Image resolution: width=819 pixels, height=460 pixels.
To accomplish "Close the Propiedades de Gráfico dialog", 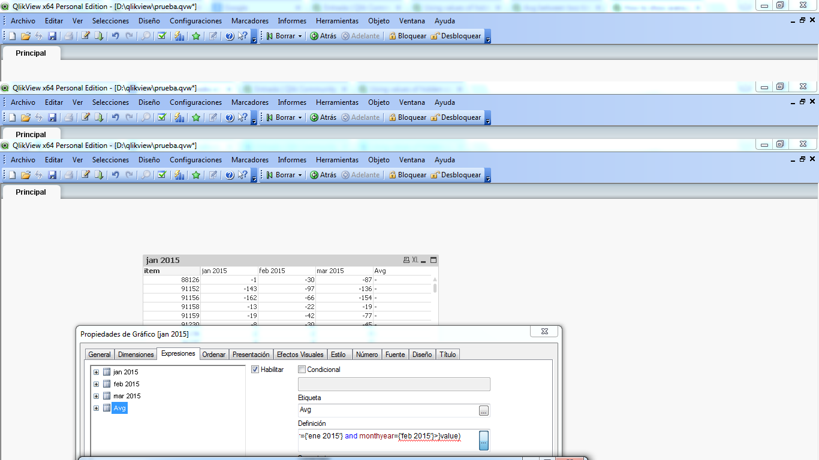I will click(x=544, y=331).
